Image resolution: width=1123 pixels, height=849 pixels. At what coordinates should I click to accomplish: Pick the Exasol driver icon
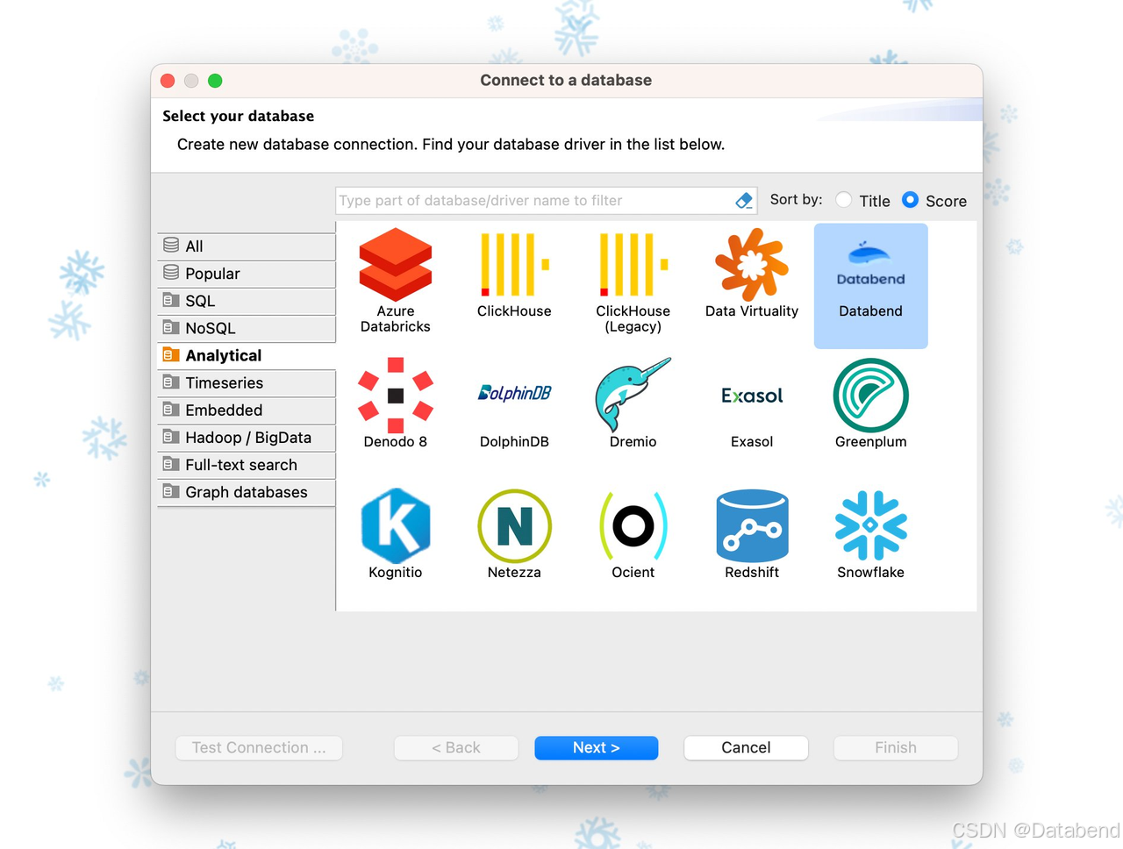coord(752,396)
